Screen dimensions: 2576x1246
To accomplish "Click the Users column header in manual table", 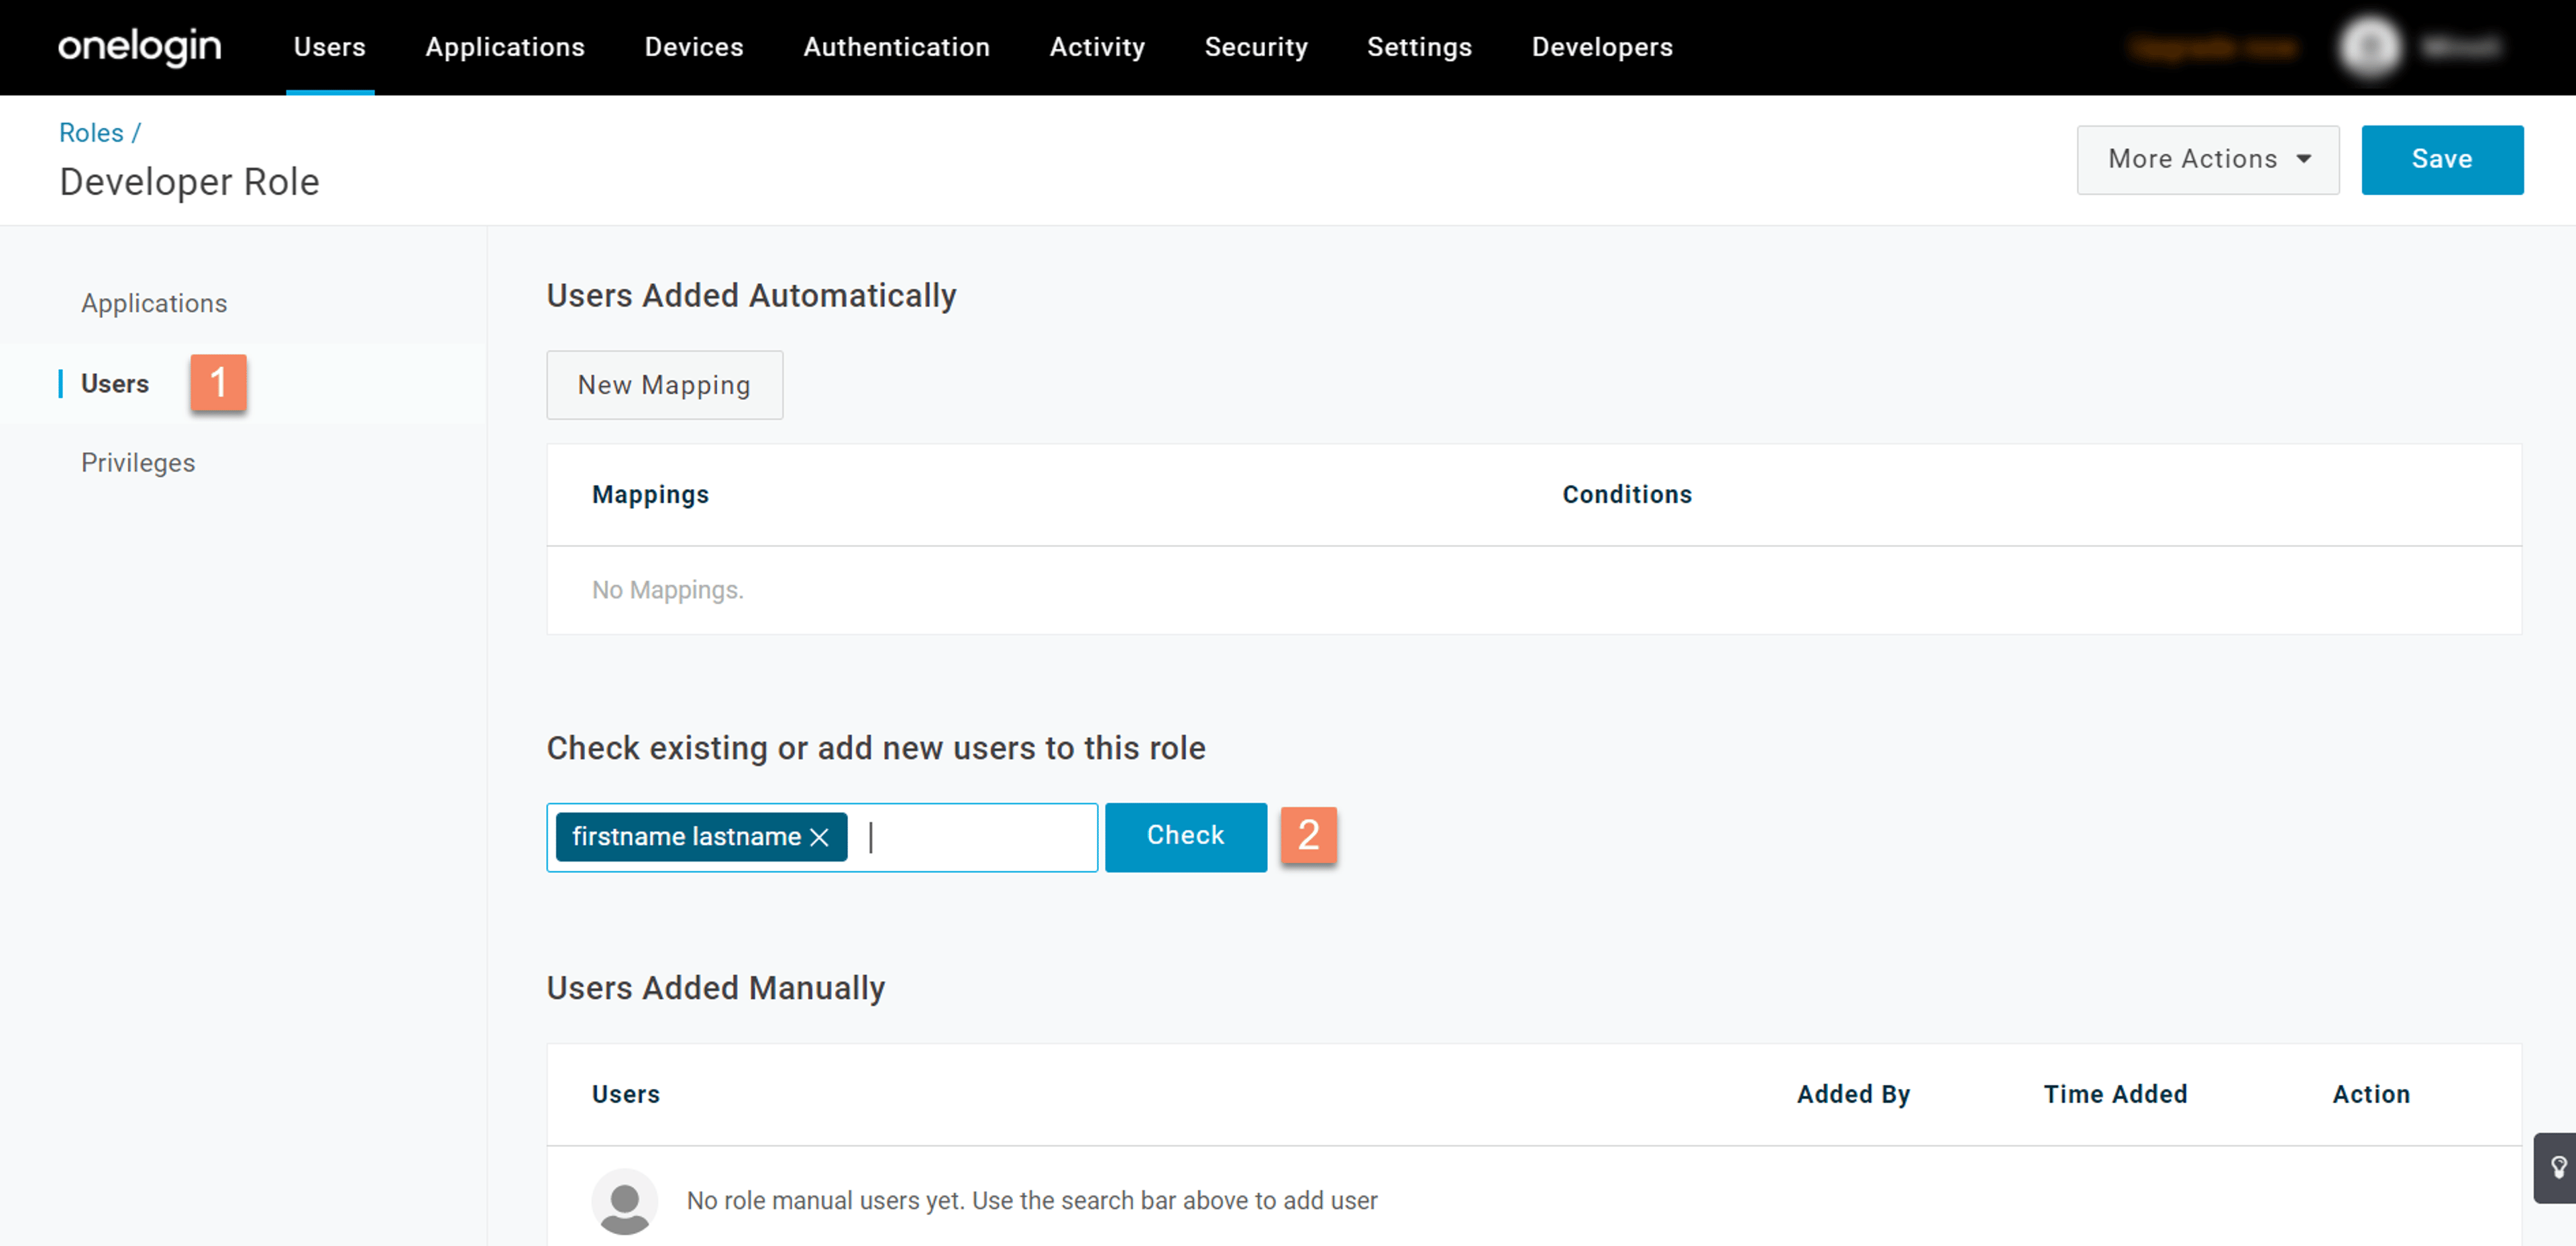I will 626,1094.
